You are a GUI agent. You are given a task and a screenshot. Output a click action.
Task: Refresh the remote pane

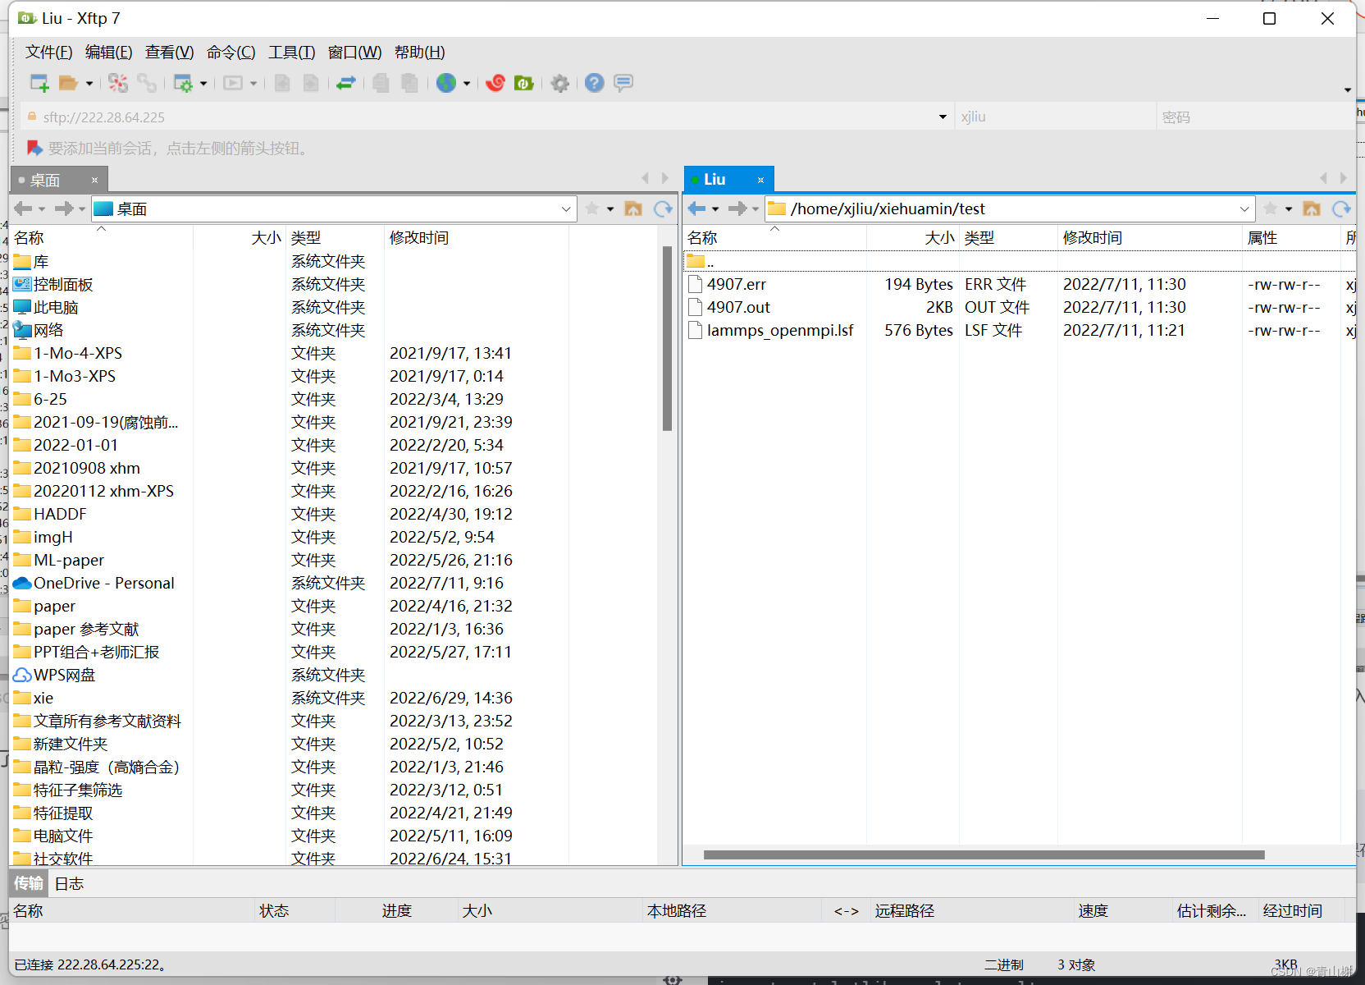pos(1341,209)
